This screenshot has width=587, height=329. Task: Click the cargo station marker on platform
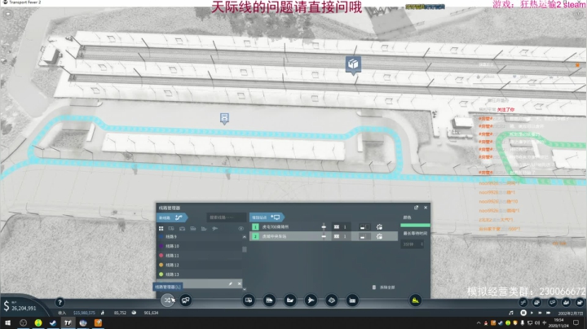pyautogui.click(x=353, y=64)
